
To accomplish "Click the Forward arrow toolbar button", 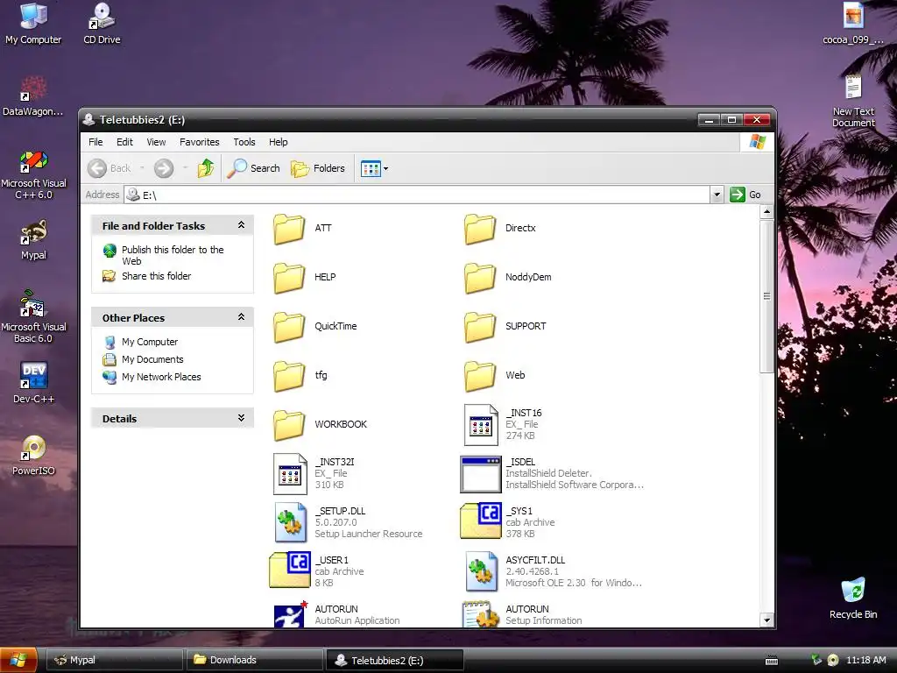I will point(164,168).
